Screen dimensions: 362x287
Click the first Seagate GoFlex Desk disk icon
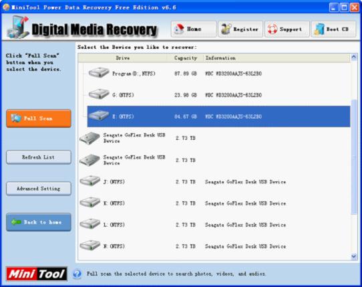[89, 138]
